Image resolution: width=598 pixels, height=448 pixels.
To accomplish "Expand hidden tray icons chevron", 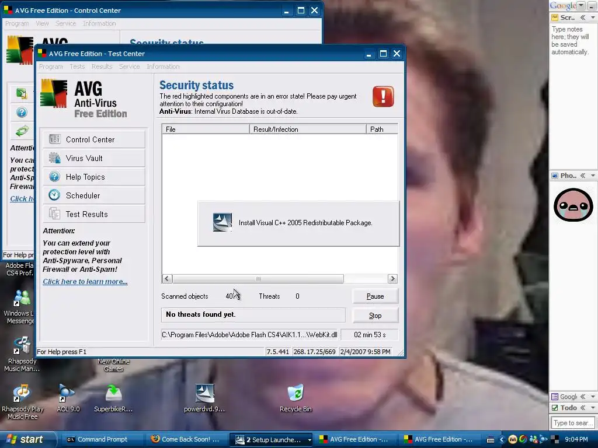I will tap(502, 440).
